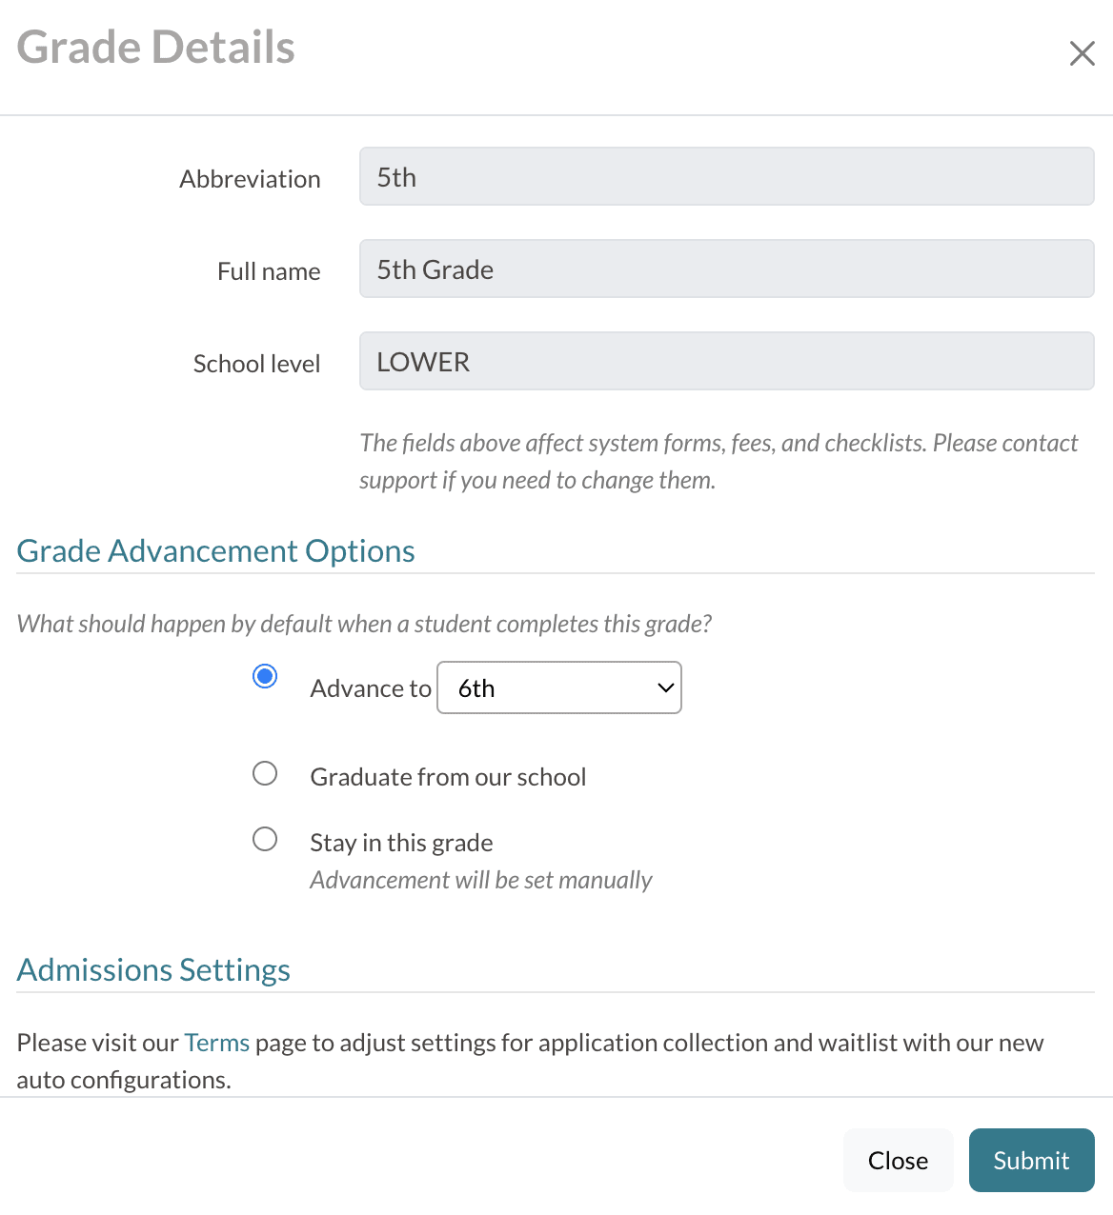Click the Grade Advancement Options heading

tap(216, 551)
